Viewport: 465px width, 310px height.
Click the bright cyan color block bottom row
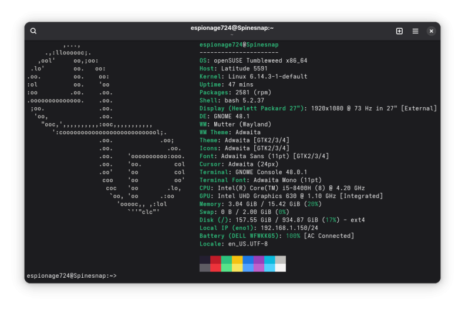[x=269, y=268]
